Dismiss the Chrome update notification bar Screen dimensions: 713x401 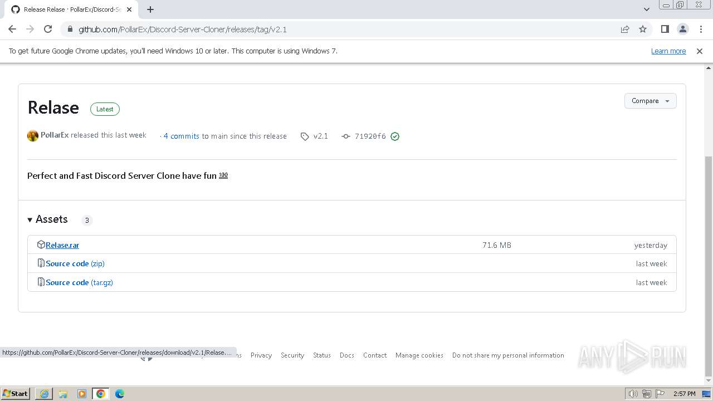pyautogui.click(x=700, y=51)
